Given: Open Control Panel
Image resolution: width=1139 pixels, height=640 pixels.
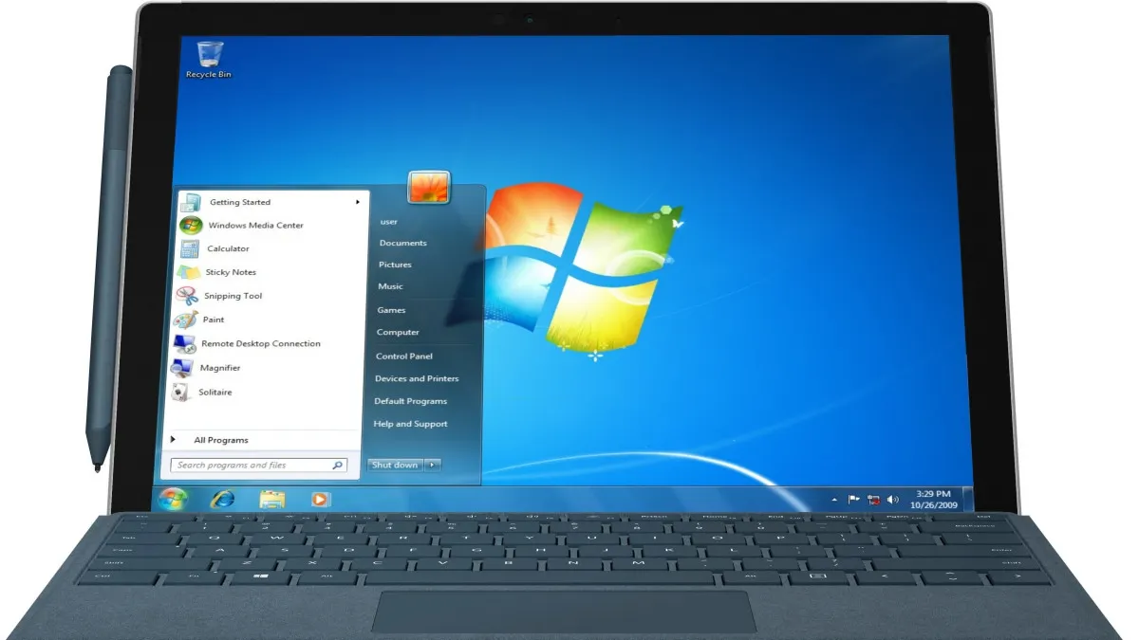Looking at the screenshot, I should coord(404,356).
